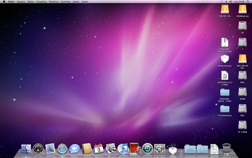252x158 pixels.
Task: Launch iCal calendar icon in Dock
Action: point(99,149)
